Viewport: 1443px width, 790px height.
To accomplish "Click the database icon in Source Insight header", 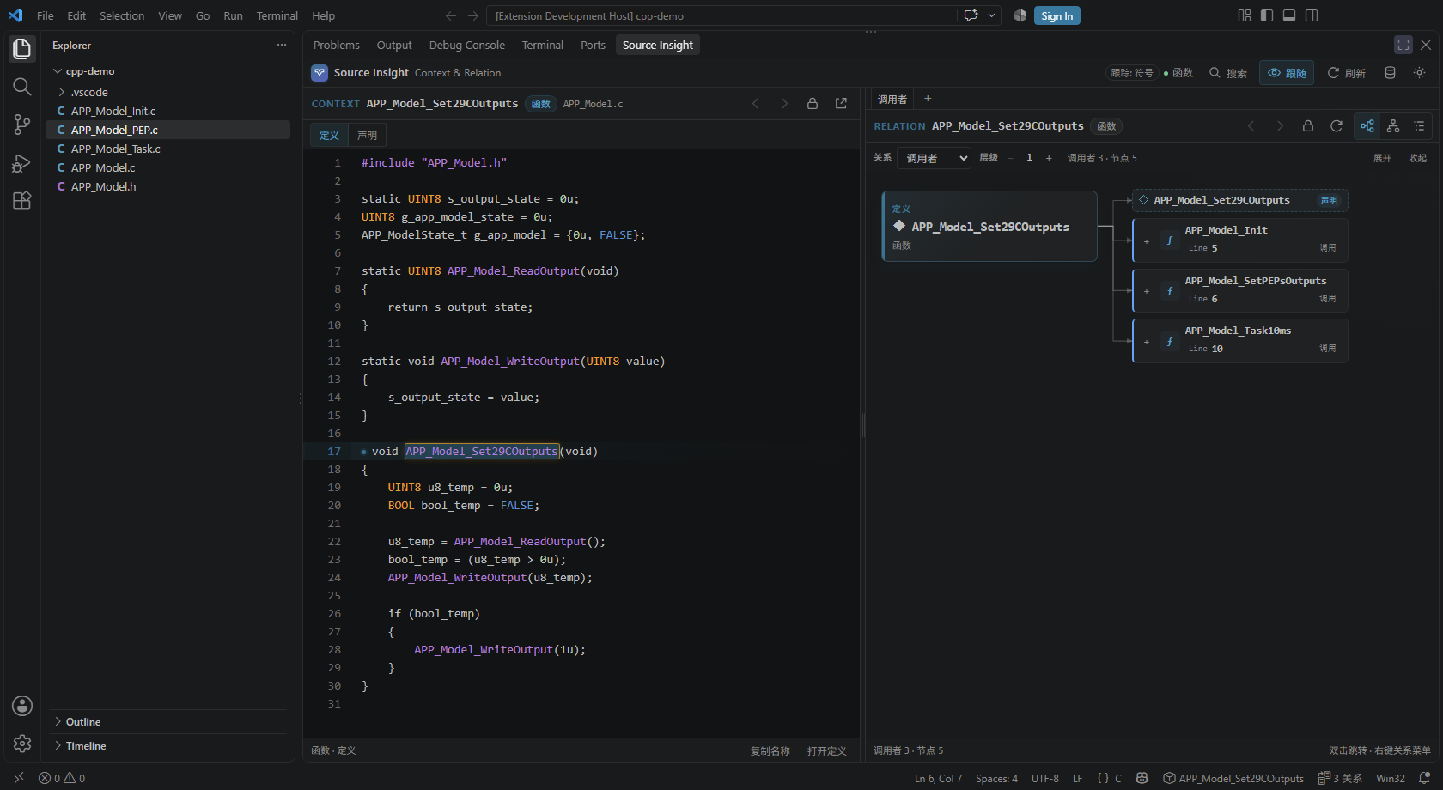I will click(1390, 73).
